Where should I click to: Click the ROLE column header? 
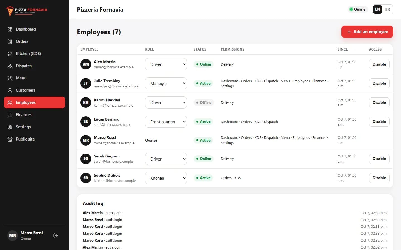pos(149,49)
